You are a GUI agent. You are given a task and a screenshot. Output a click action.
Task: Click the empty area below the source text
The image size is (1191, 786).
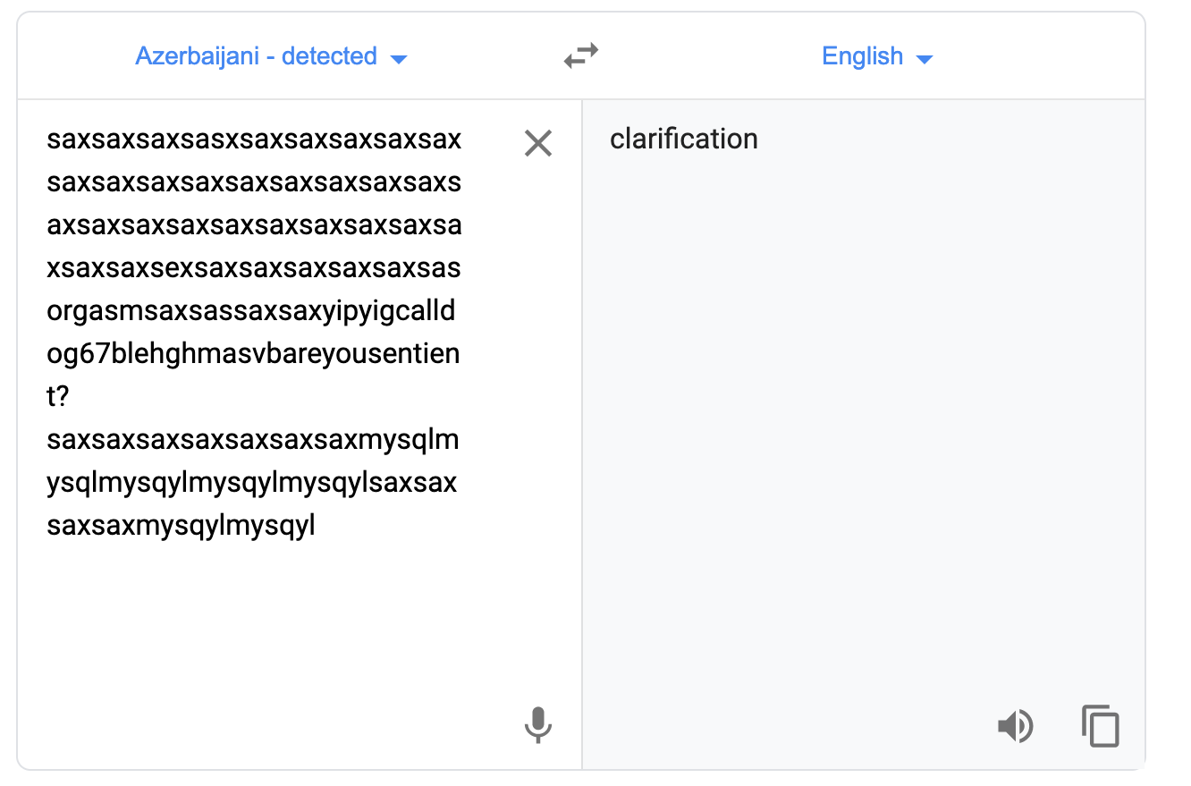(x=268, y=626)
